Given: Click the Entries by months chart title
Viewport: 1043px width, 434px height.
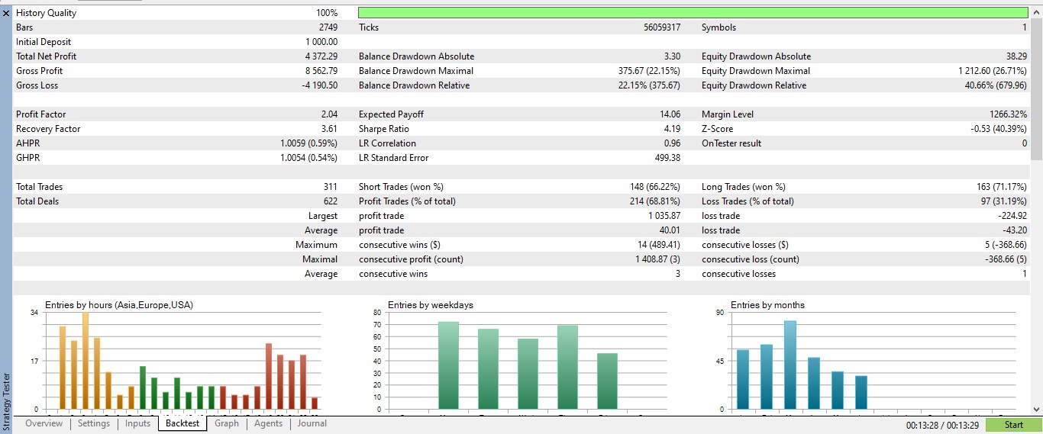Looking at the screenshot, I should 767,305.
